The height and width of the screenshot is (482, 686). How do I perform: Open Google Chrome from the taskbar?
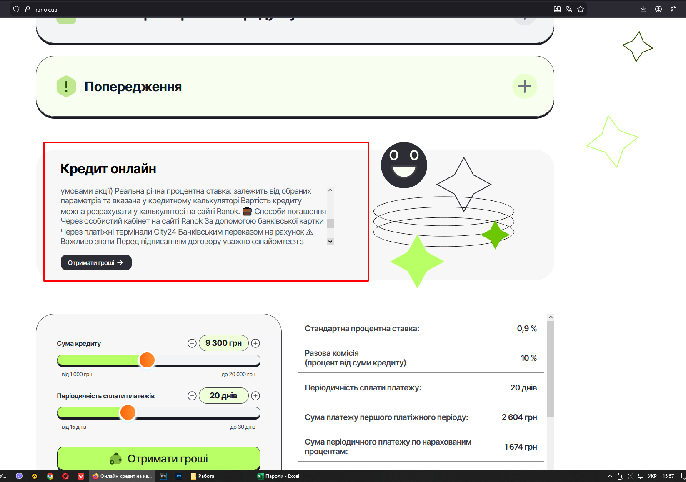(x=50, y=476)
